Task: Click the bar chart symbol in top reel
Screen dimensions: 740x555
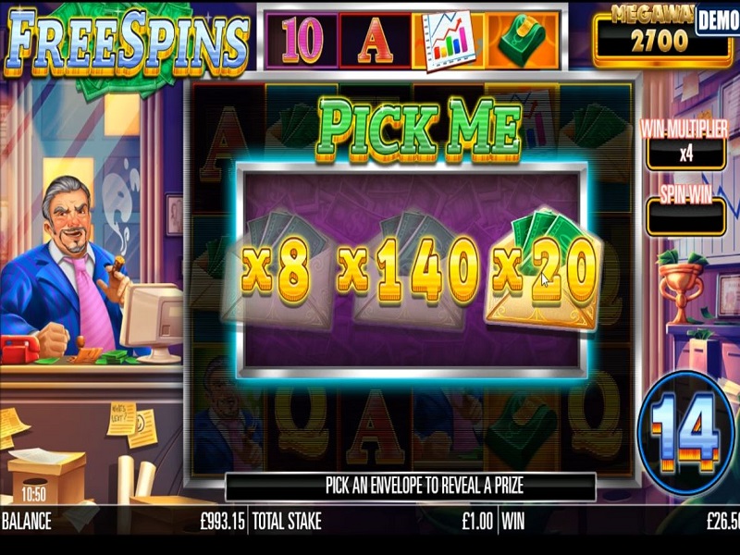Action: pos(448,41)
